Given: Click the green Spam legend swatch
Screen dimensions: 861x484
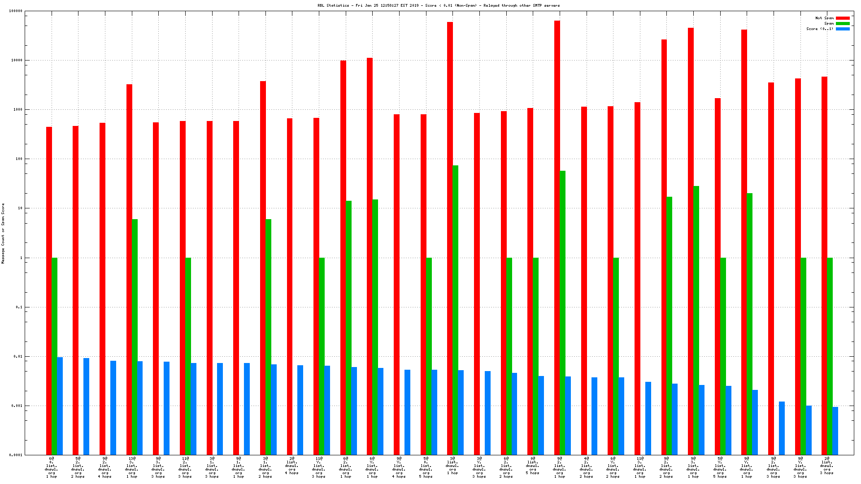Looking at the screenshot, I should (x=843, y=24).
